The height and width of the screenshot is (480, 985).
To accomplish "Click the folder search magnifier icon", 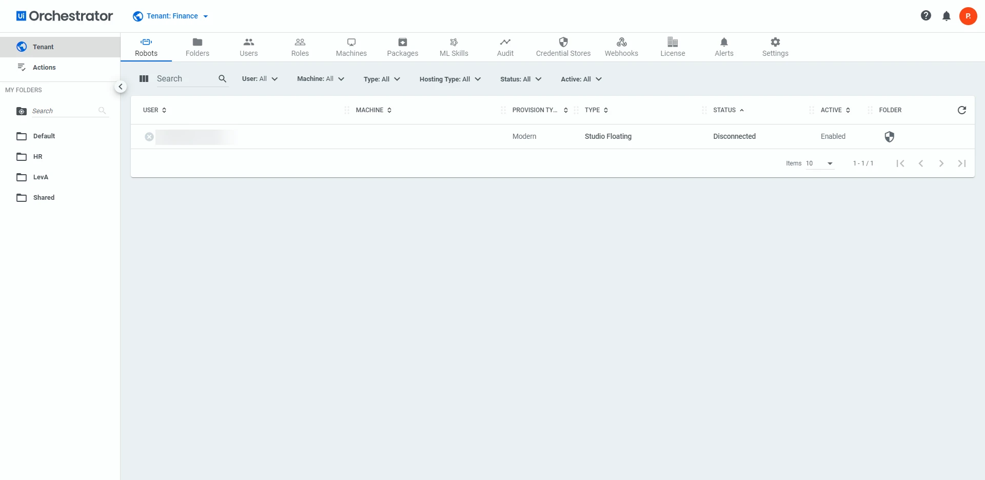I will click(102, 111).
